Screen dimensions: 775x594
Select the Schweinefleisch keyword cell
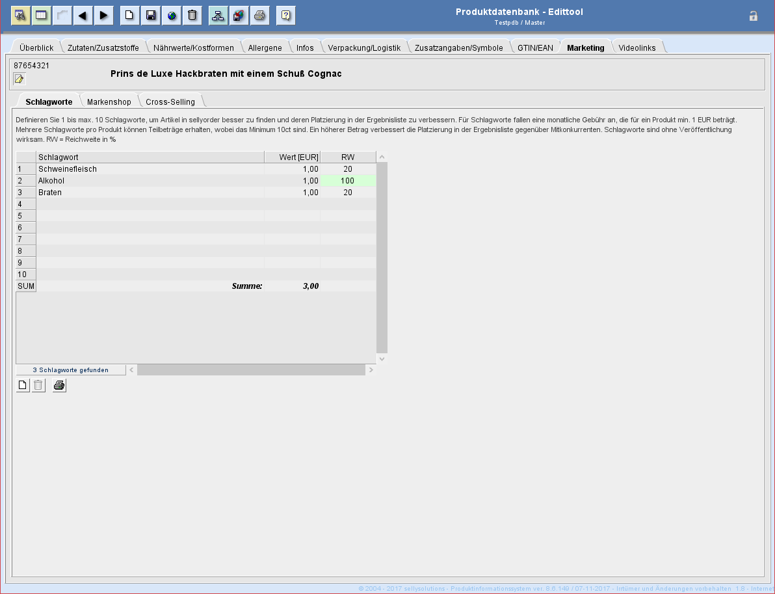coord(151,169)
